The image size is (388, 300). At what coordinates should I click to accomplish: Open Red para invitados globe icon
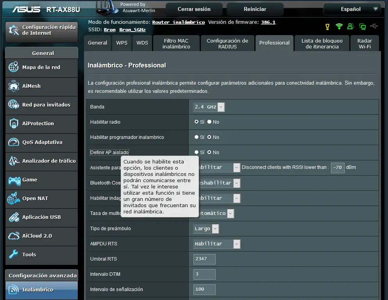point(14,105)
